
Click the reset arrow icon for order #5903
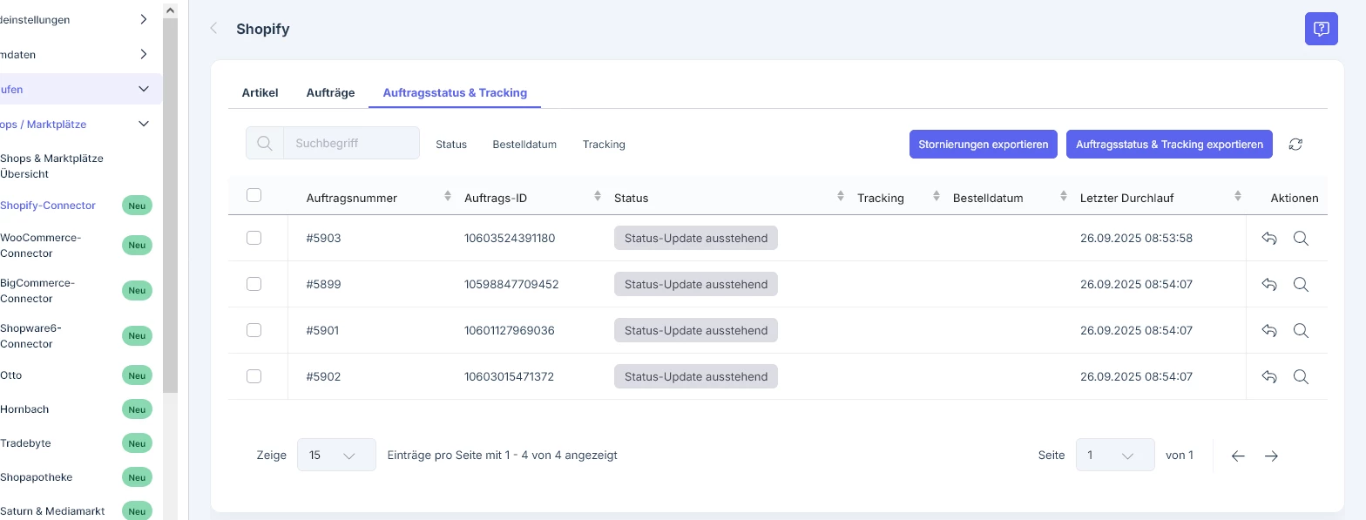point(1269,238)
